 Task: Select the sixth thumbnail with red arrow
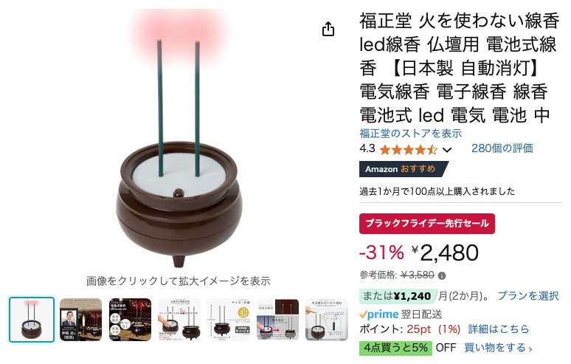click(x=277, y=320)
